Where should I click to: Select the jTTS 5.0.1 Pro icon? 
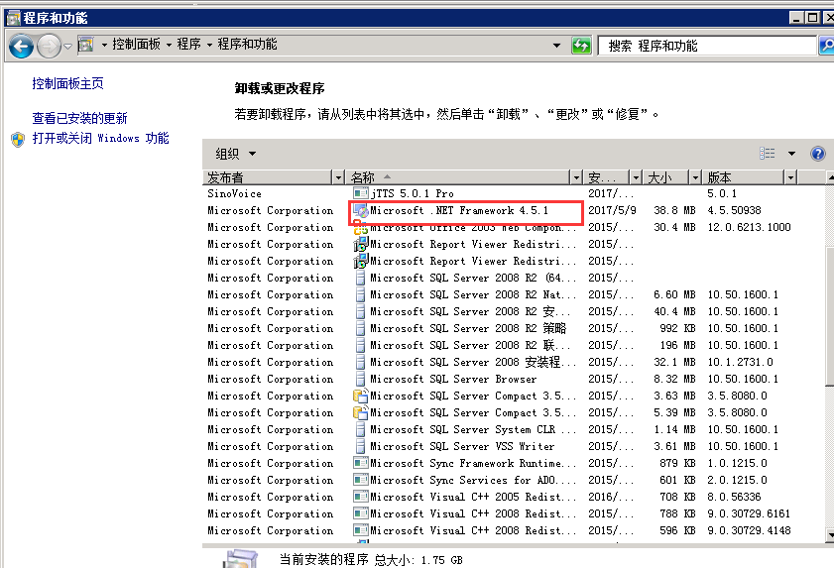(x=361, y=193)
